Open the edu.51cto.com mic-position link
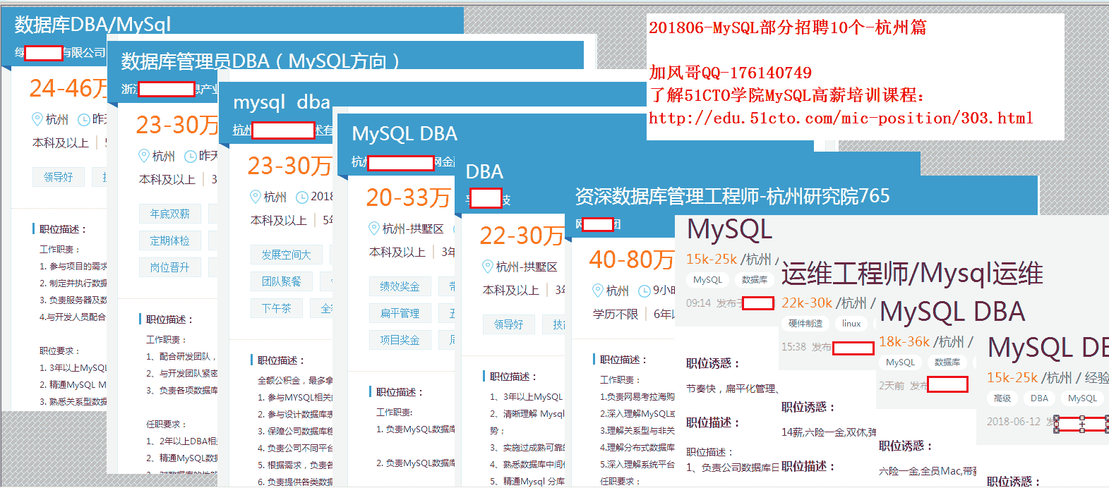This screenshot has width=1109, height=488. coord(841,118)
